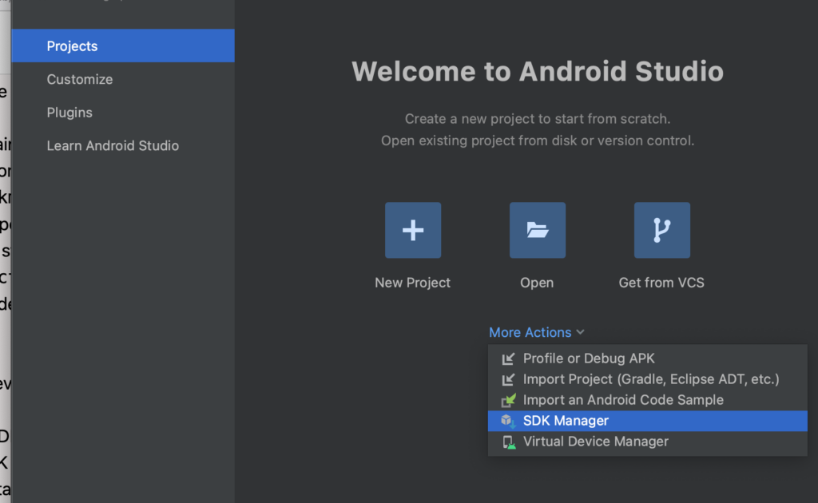The height and width of the screenshot is (503, 818).
Task: Select Learn Android Studio
Action: 112,145
